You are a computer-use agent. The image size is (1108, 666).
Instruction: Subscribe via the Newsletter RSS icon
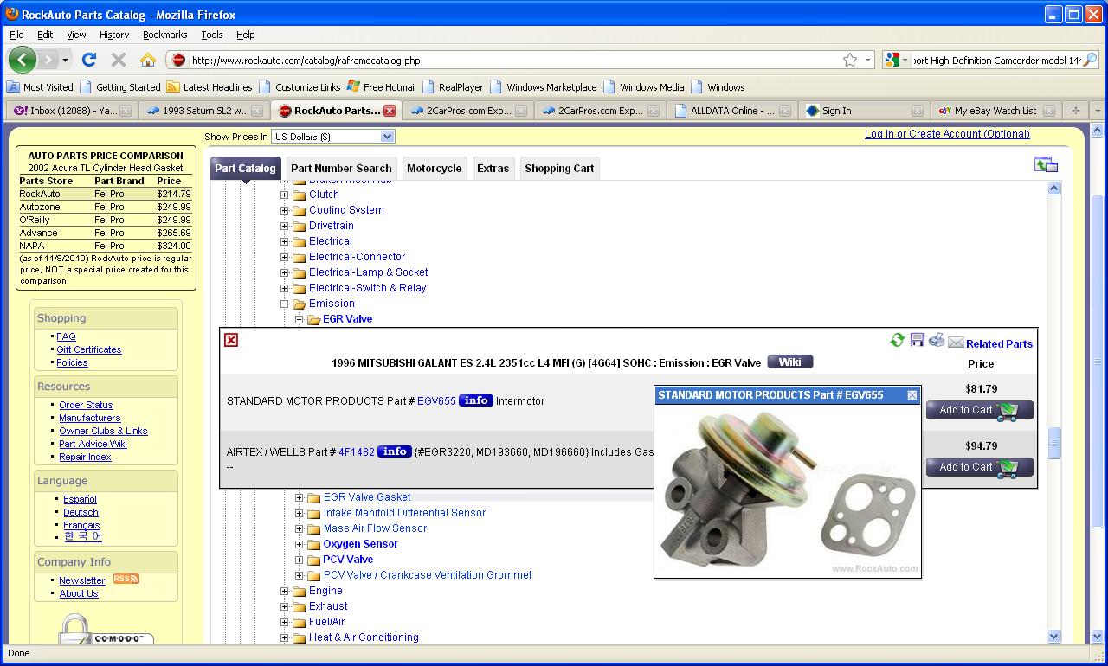coord(126,579)
